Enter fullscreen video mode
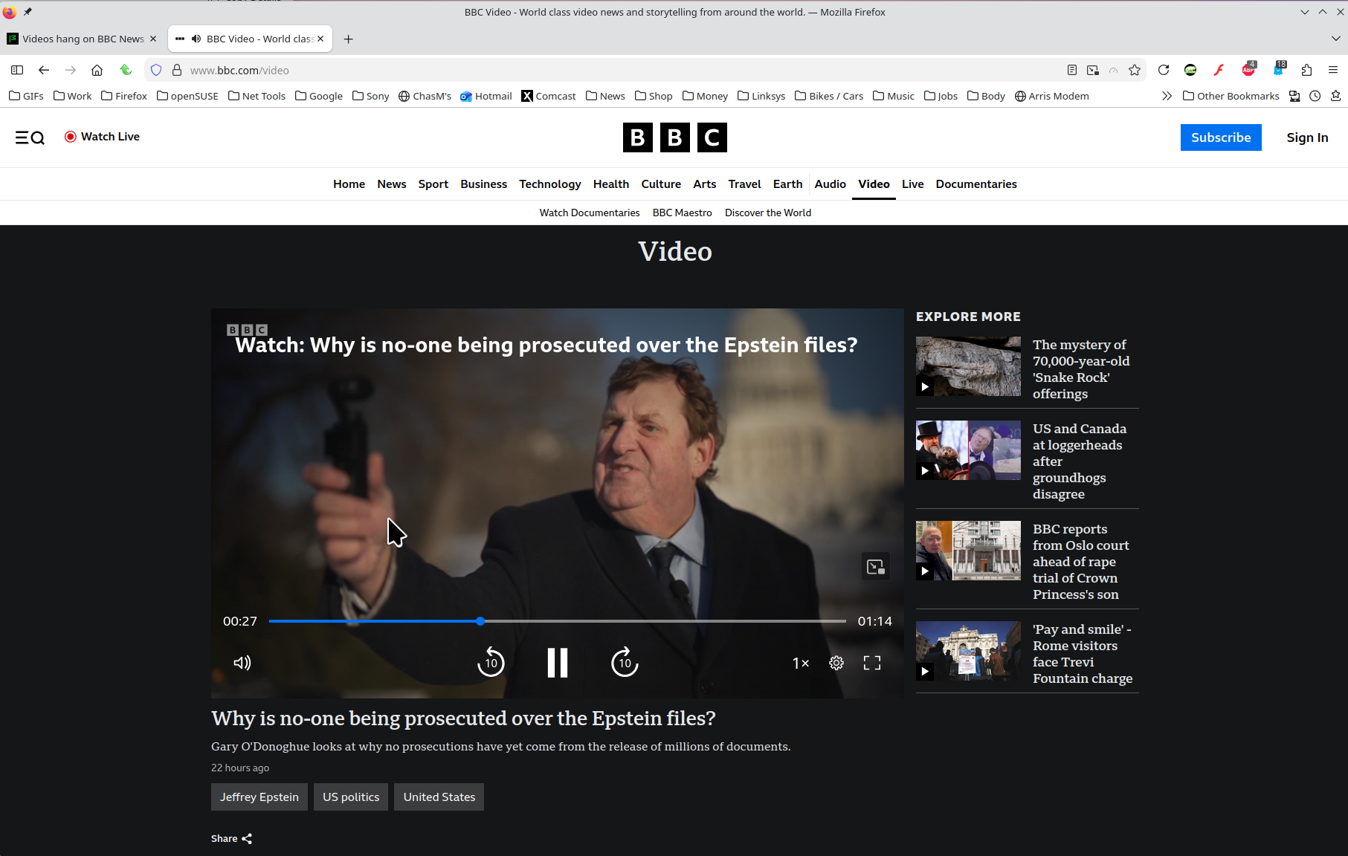Image resolution: width=1348 pixels, height=856 pixels. [x=872, y=663]
